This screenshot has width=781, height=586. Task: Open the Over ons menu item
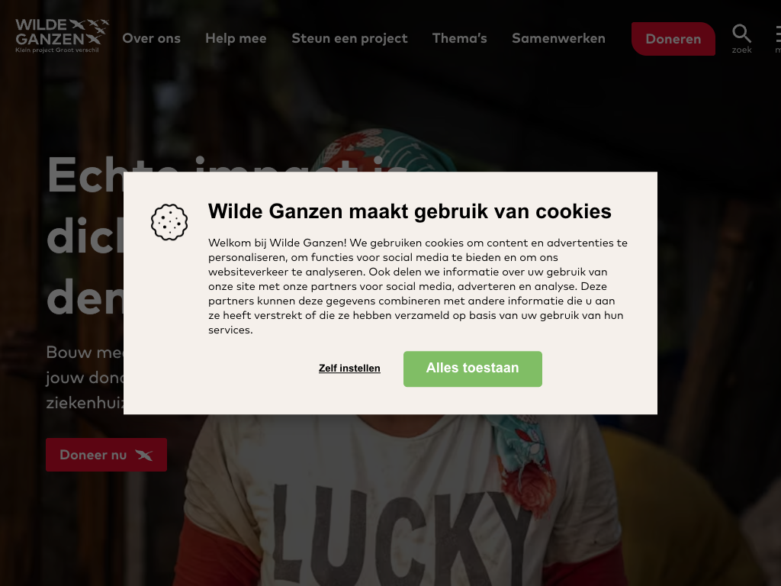click(x=152, y=38)
